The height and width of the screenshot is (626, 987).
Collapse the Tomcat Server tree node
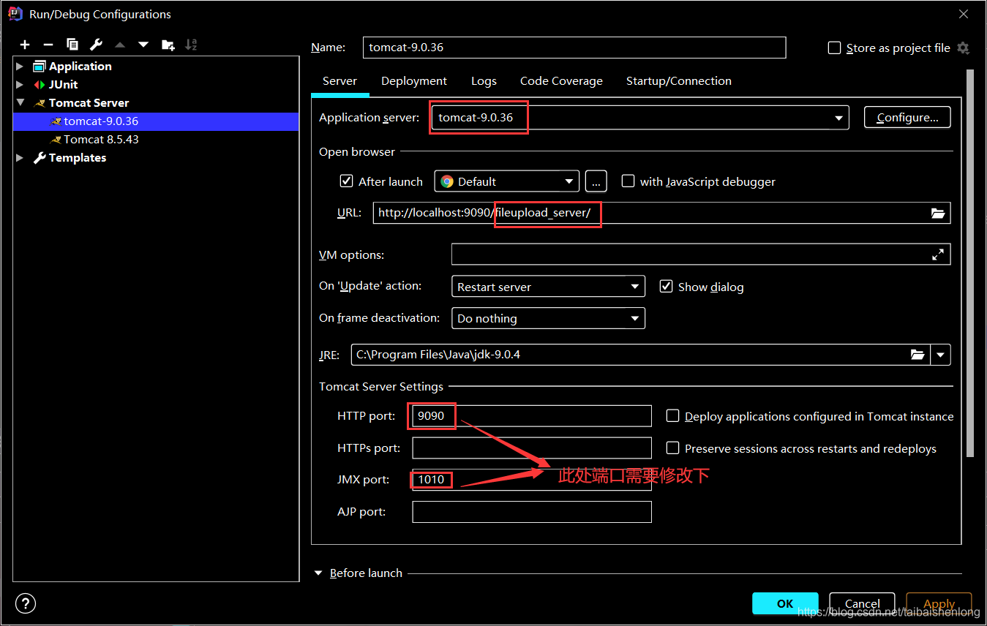pos(20,102)
